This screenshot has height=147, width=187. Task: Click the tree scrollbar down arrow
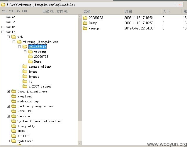click(80, 143)
